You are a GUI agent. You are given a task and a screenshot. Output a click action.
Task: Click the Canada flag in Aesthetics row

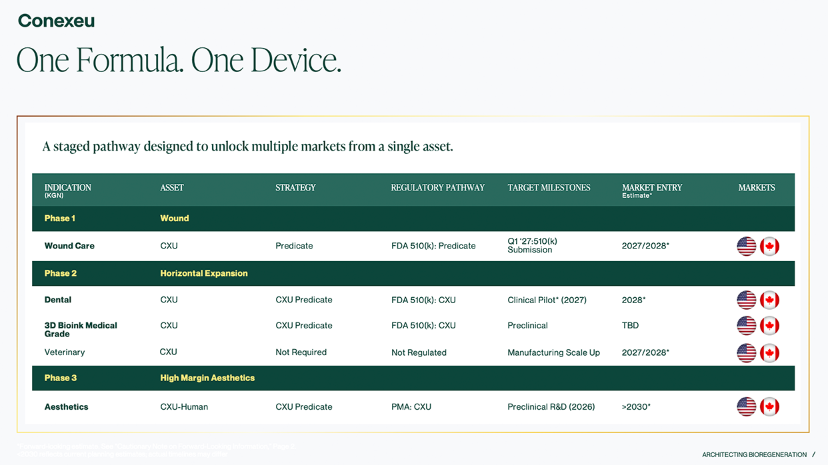(770, 406)
